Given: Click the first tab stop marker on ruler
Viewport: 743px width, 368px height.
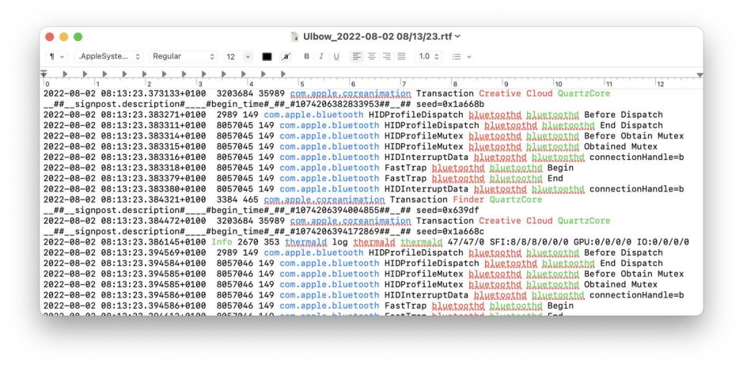Looking at the screenshot, I should tap(64, 74).
